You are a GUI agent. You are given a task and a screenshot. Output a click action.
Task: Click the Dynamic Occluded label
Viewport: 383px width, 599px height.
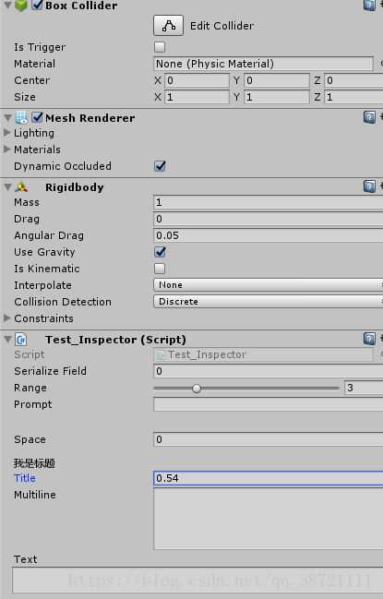(x=63, y=166)
